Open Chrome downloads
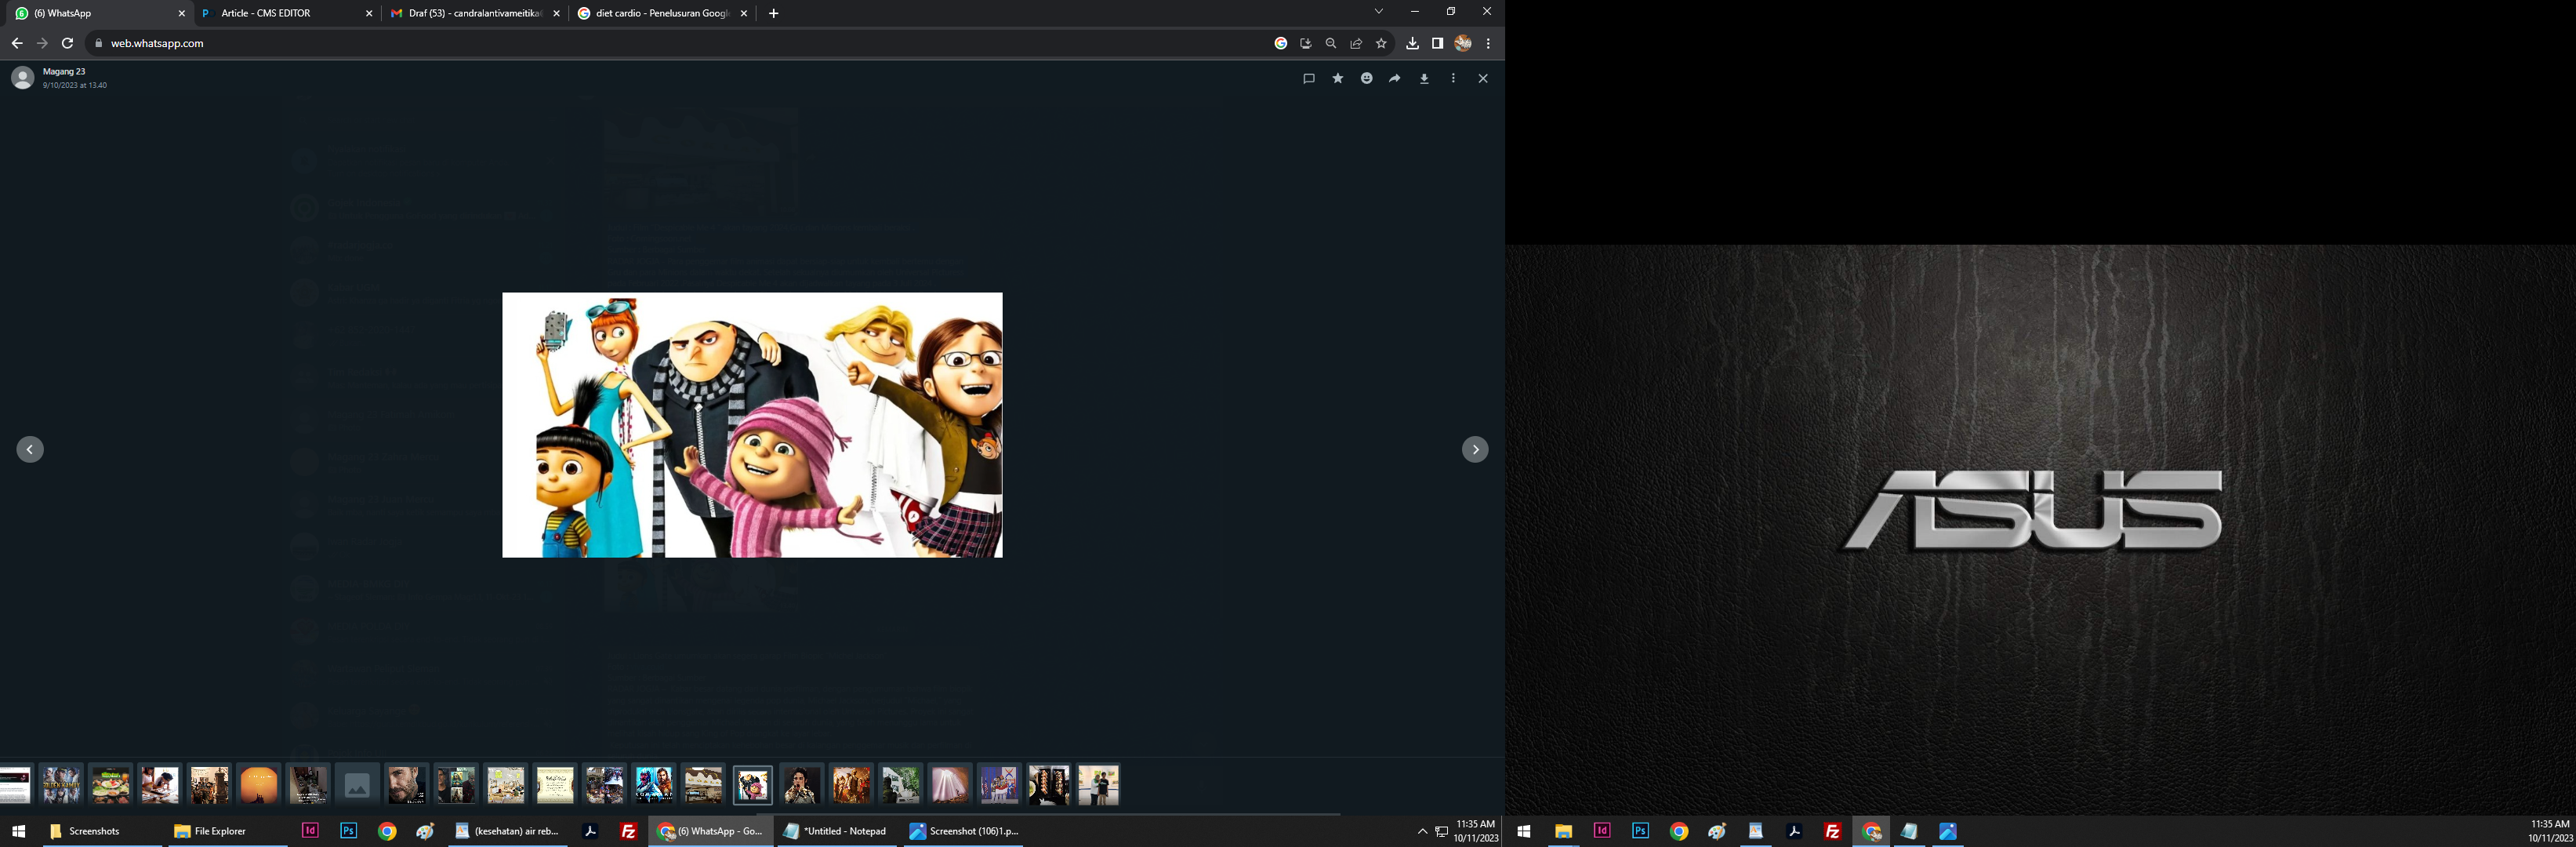 pyautogui.click(x=1412, y=43)
